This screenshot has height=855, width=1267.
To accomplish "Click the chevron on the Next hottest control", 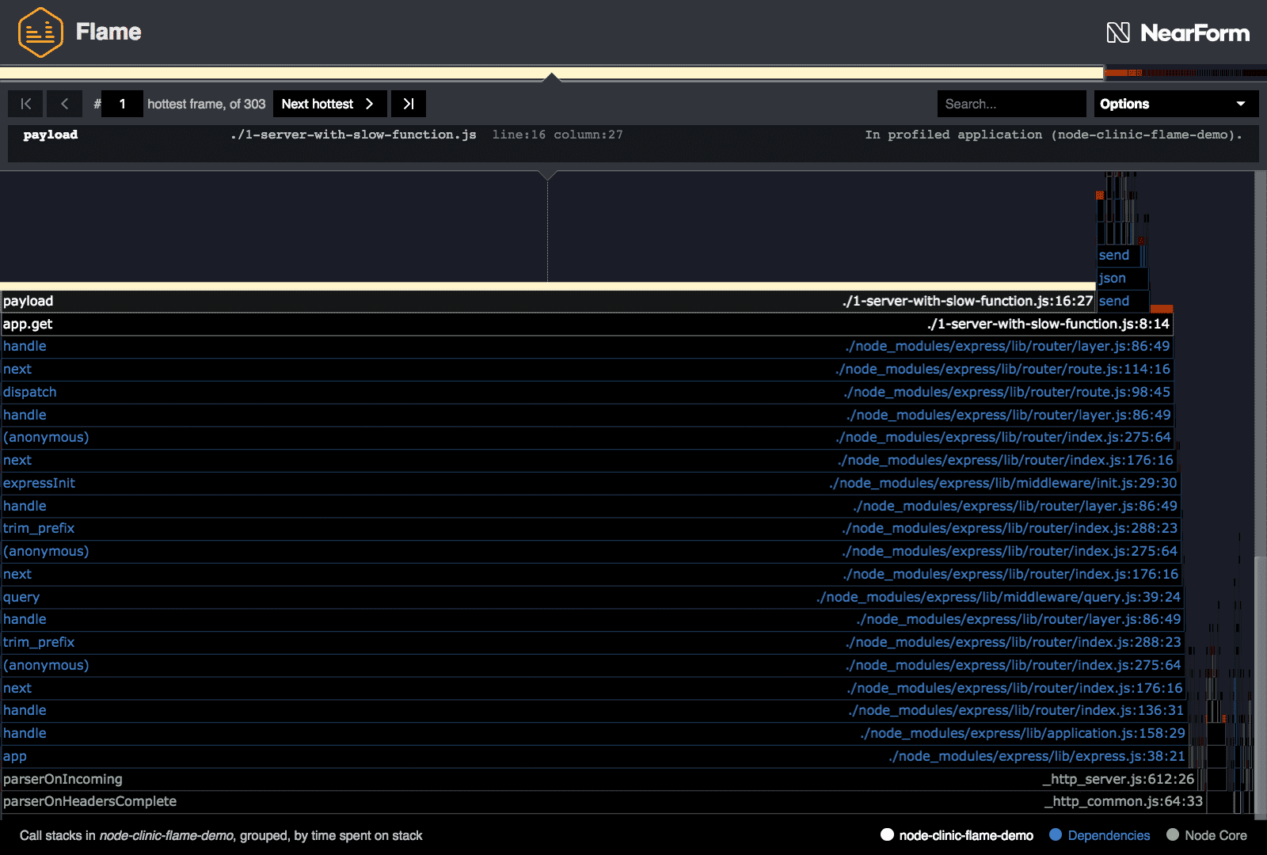I will click(x=369, y=103).
